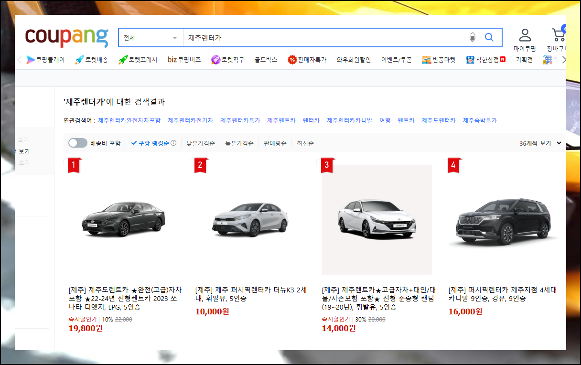Open 이벤트/쿠폰 menu item
The height and width of the screenshot is (365, 581).
pos(397,60)
